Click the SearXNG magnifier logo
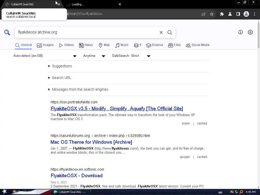The image size is (260, 195). pyautogui.click(x=7, y=32)
